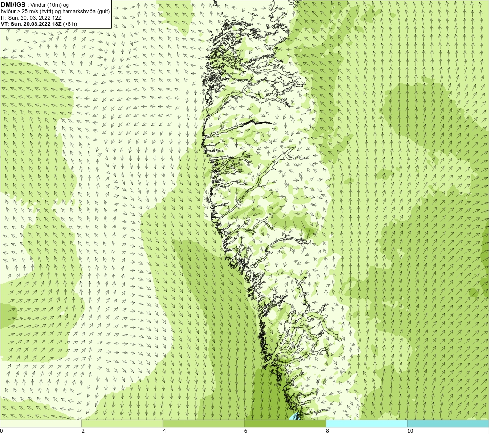
Task: Click the scale label '0'
Action: tap(1, 431)
